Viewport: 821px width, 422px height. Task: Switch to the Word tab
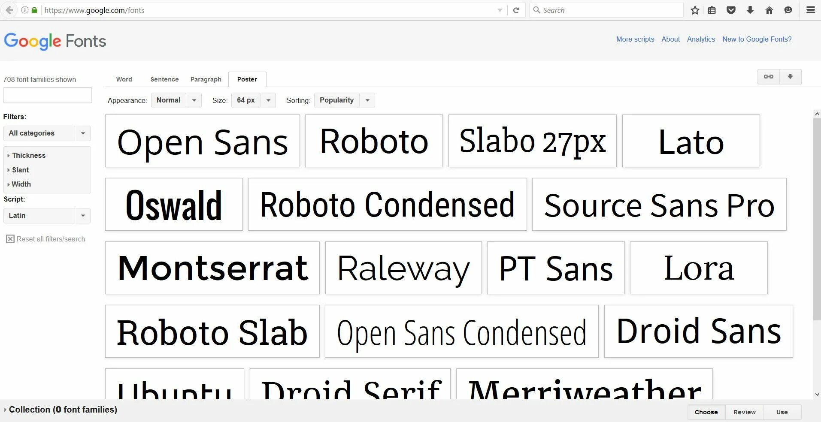tap(124, 79)
